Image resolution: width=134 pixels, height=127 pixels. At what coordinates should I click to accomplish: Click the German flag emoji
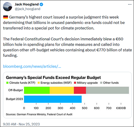pyautogui.click(x=5, y=17)
